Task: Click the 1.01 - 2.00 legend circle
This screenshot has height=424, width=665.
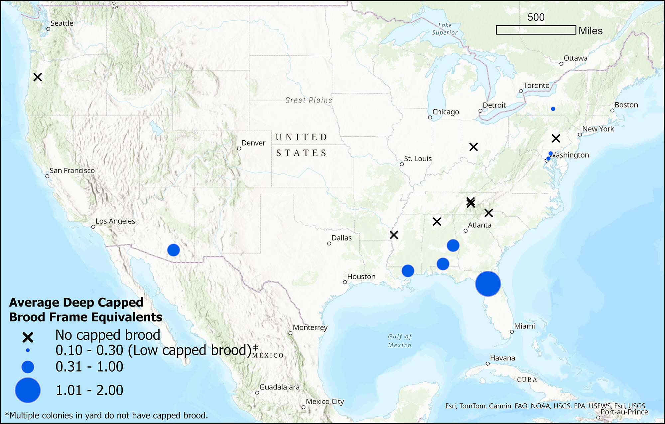Action: (28, 390)
